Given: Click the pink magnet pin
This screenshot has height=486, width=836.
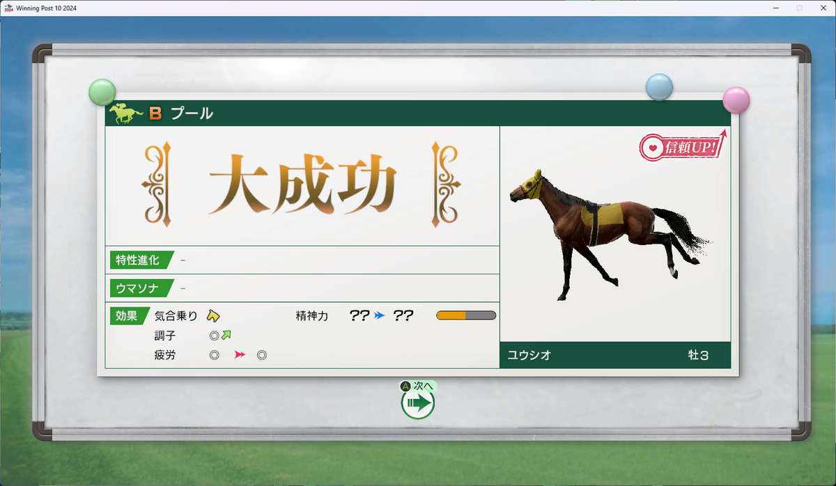Looking at the screenshot, I should tap(736, 100).
